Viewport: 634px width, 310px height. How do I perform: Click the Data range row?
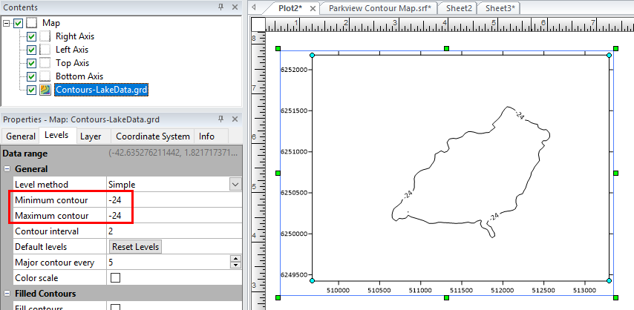coord(121,154)
